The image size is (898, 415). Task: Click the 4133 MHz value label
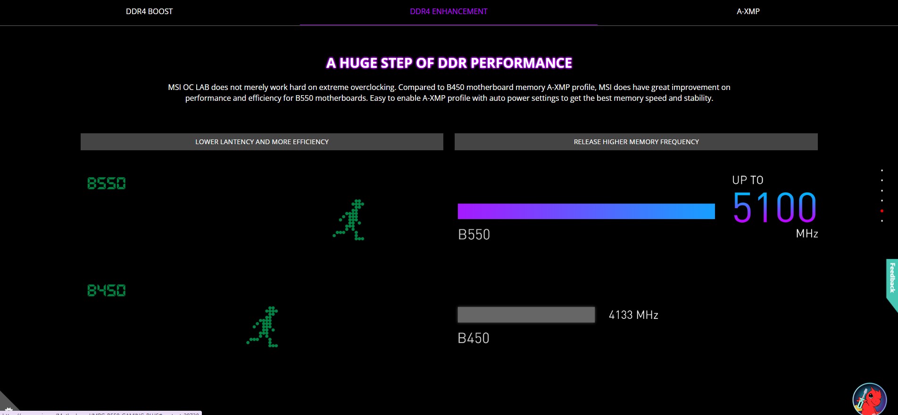click(x=633, y=315)
